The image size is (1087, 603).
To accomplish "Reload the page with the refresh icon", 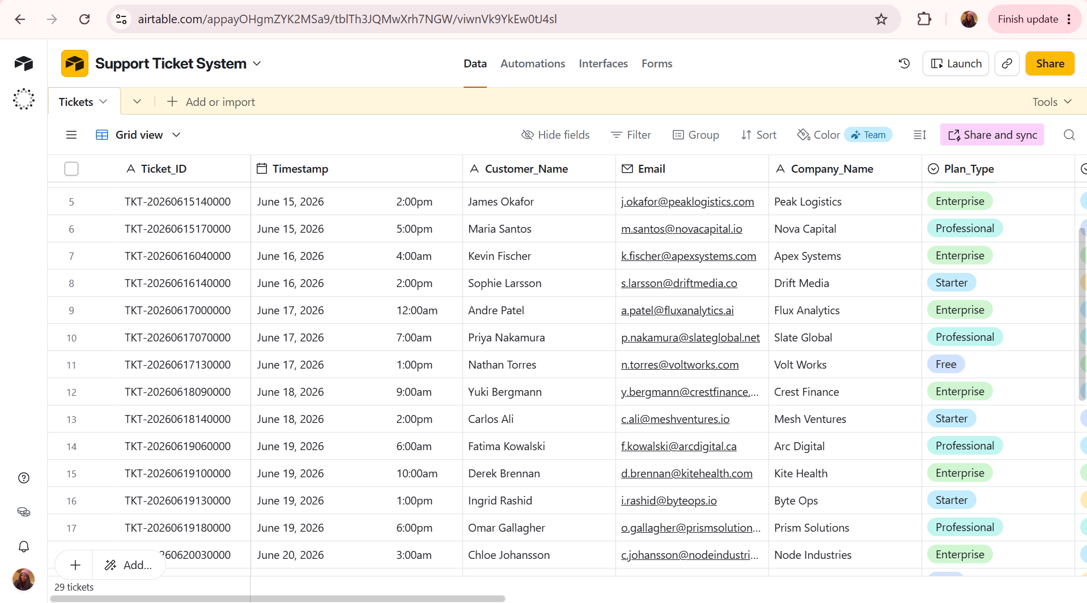I will tap(84, 19).
